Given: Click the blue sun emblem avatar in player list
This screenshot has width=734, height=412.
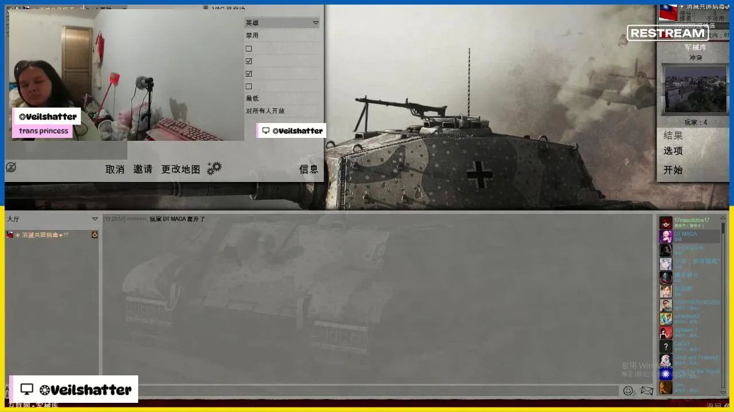Looking at the screenshot, I should 665,374.
